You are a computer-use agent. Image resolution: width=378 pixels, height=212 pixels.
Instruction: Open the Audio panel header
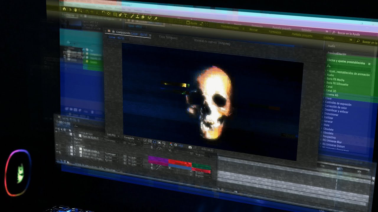coord(331,46)
